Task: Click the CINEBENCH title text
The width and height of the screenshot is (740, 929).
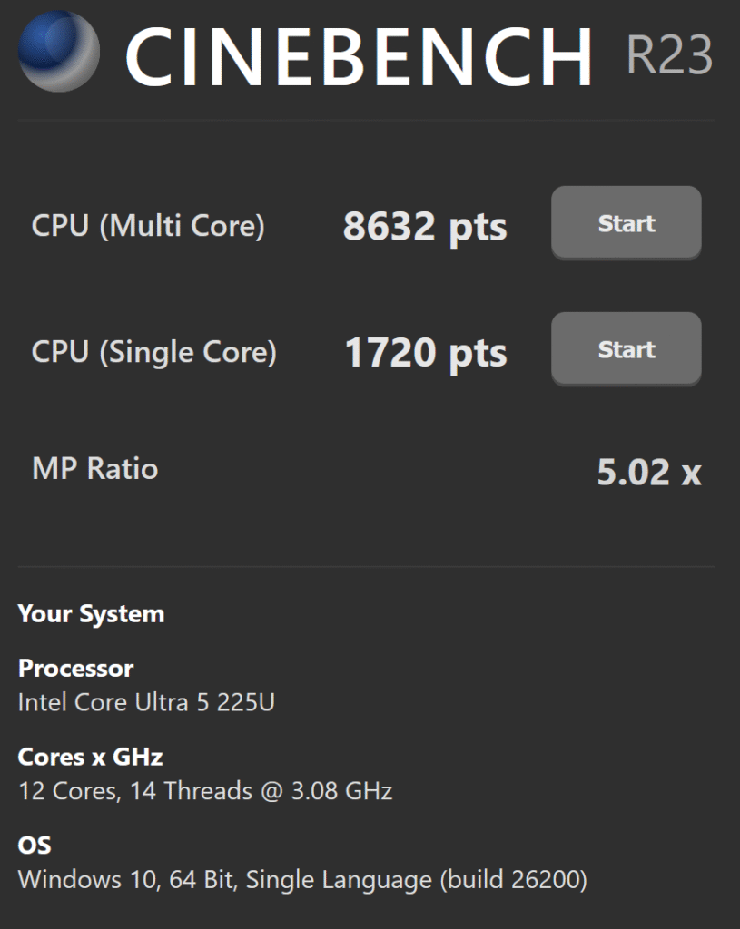Action: tap(359, 56)
